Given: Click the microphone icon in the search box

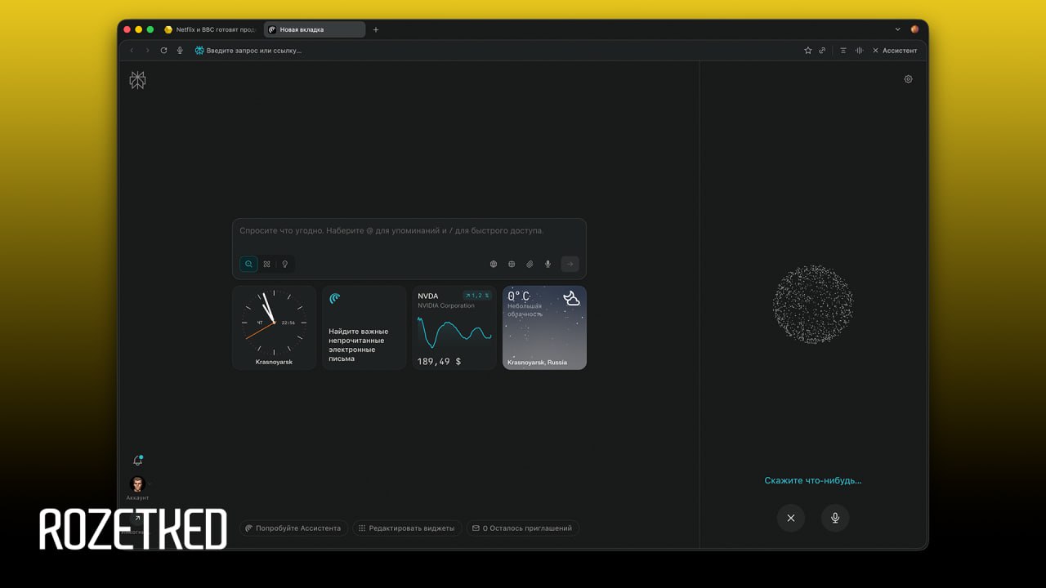Looking at the screenshot, I should click(x=548, y=264).
